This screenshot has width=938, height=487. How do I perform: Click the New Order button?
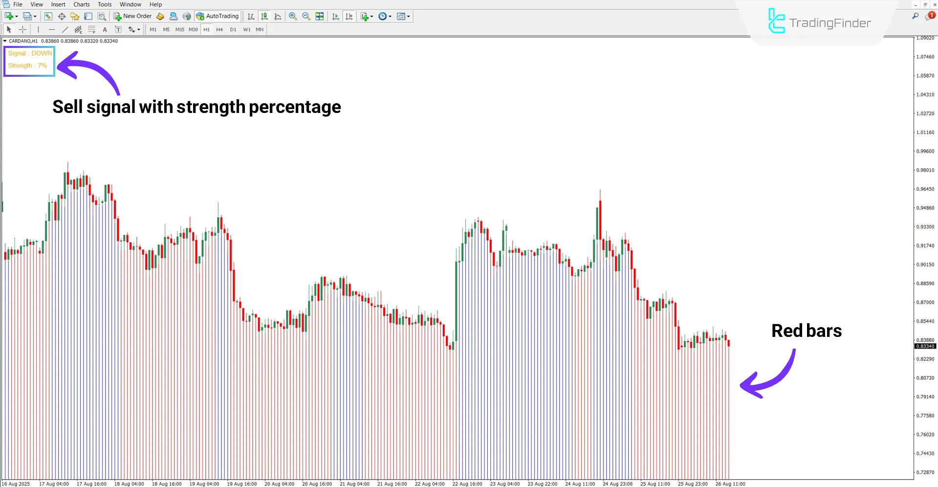point(132,16)
